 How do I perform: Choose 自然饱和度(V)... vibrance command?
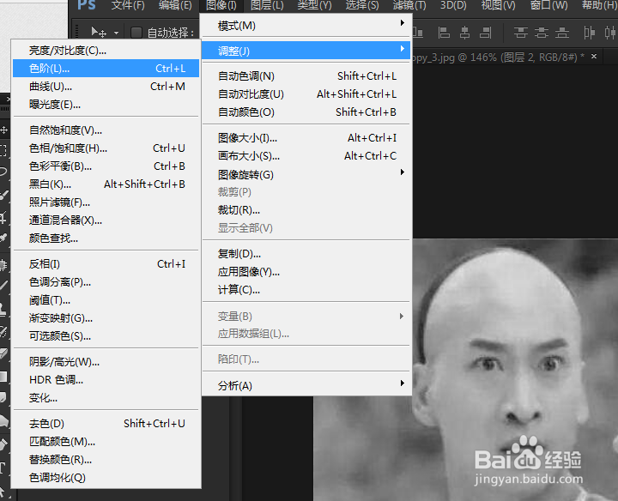coord(106,130)
